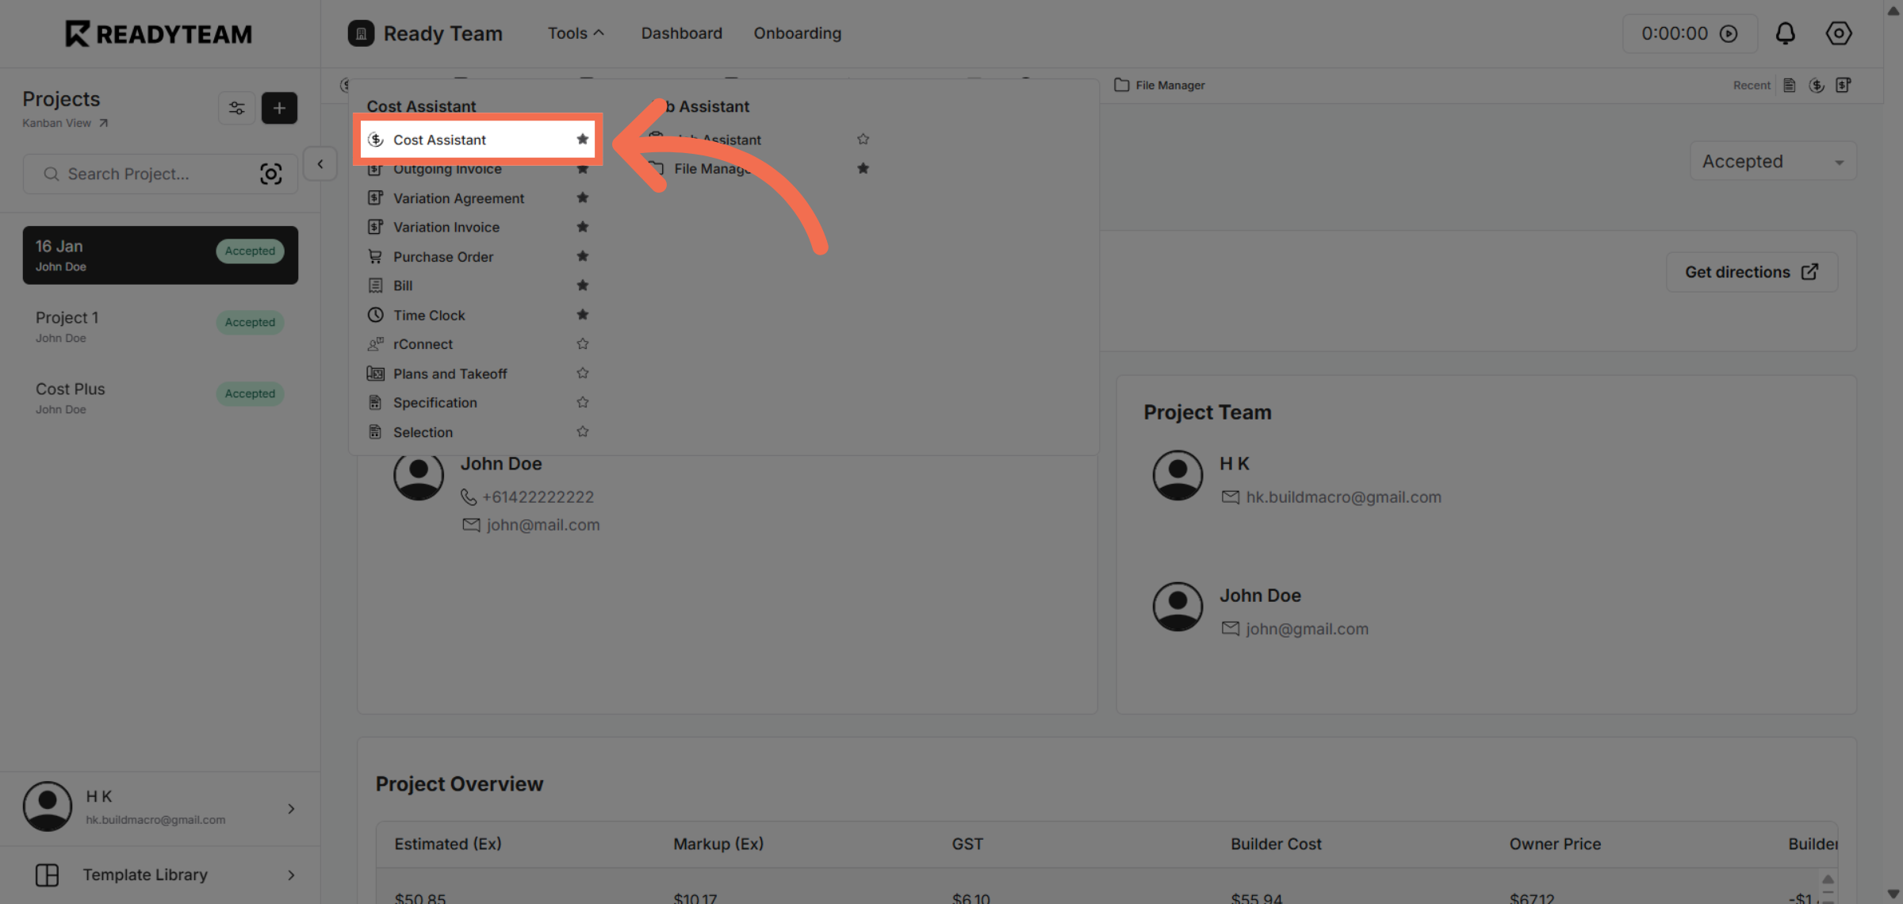Viewport: 1903px width, 904px height.
Task: Click the notifications bell
Action: click(1786, 33)
